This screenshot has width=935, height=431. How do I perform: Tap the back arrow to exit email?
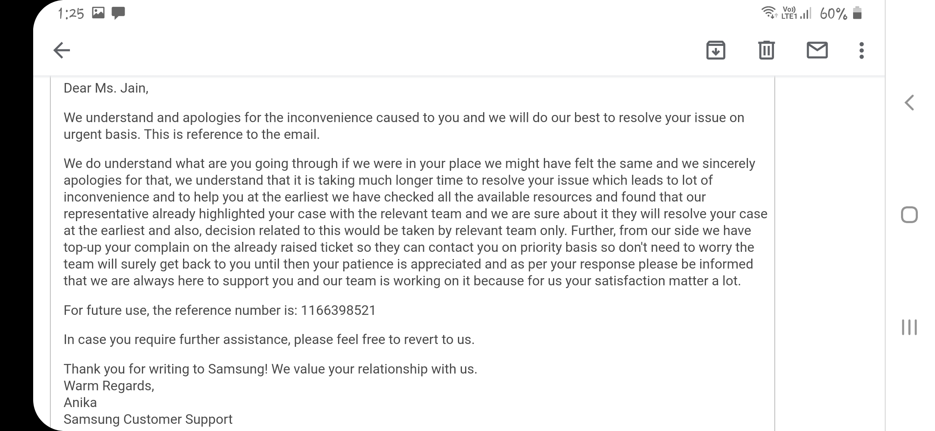pos(62,50)
